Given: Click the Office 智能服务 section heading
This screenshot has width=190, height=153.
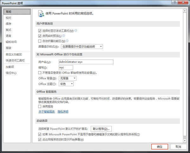Looking at the screenshot, I should point(47,92).
